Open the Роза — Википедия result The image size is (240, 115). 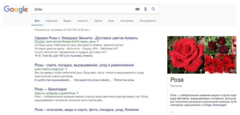50,89
